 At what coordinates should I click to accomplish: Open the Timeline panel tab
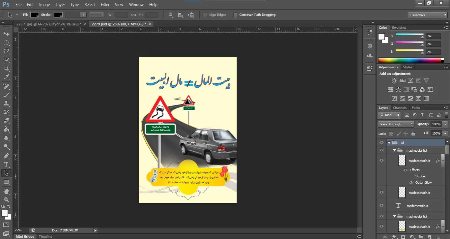point(45,236)
